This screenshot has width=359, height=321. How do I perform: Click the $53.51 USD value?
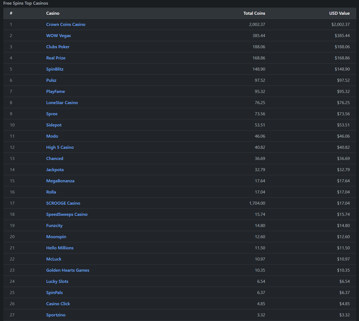point(343,125)
